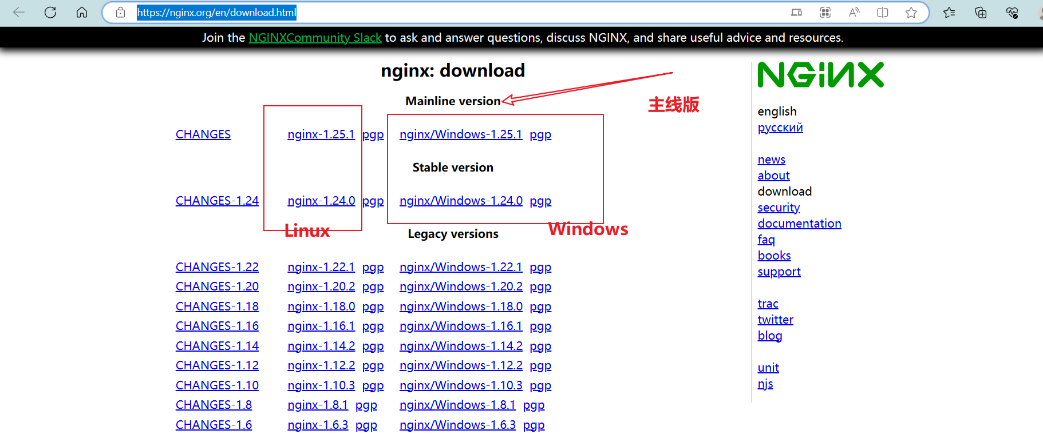The width and height of the screenshot is (1043, 434).
Task: Download nginx/Windows-1.14.2
Action: tap(461, 346)
